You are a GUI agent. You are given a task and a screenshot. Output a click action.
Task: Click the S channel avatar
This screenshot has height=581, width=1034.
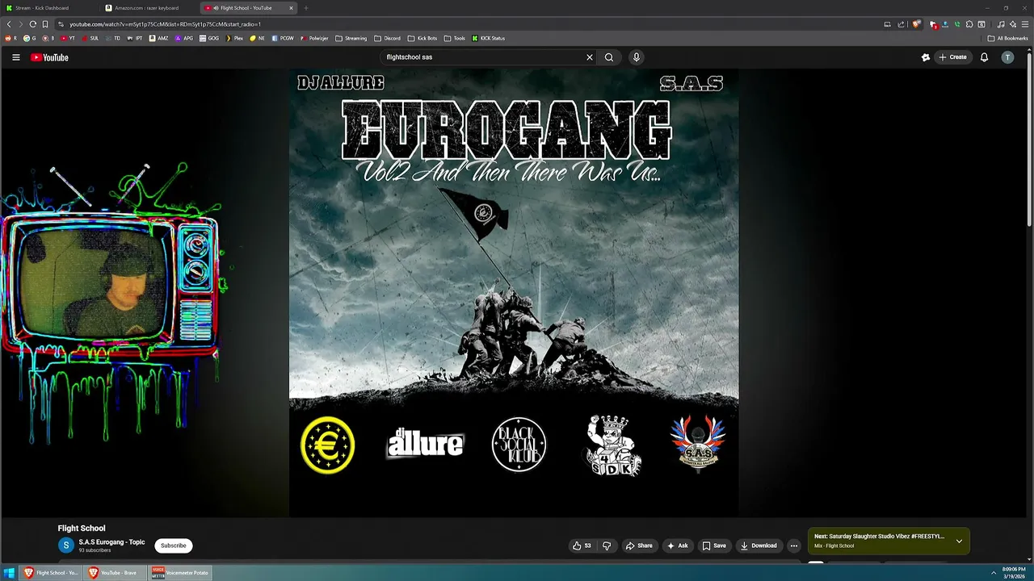pyautogui.click(x=66, y=545)
